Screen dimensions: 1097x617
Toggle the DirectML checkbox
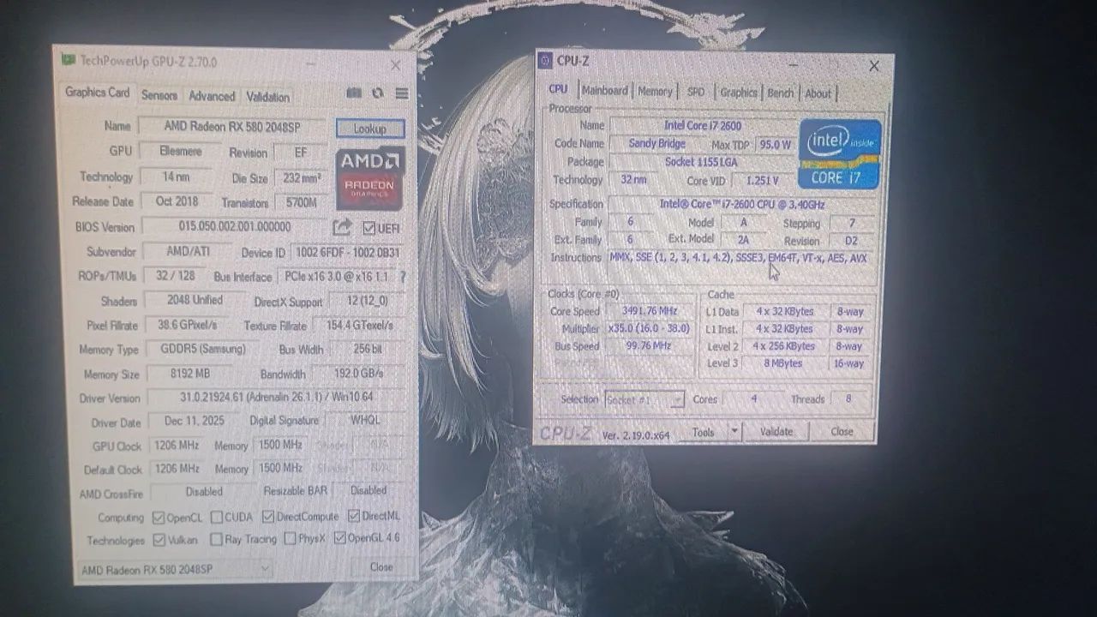click(x=354, y=516)
